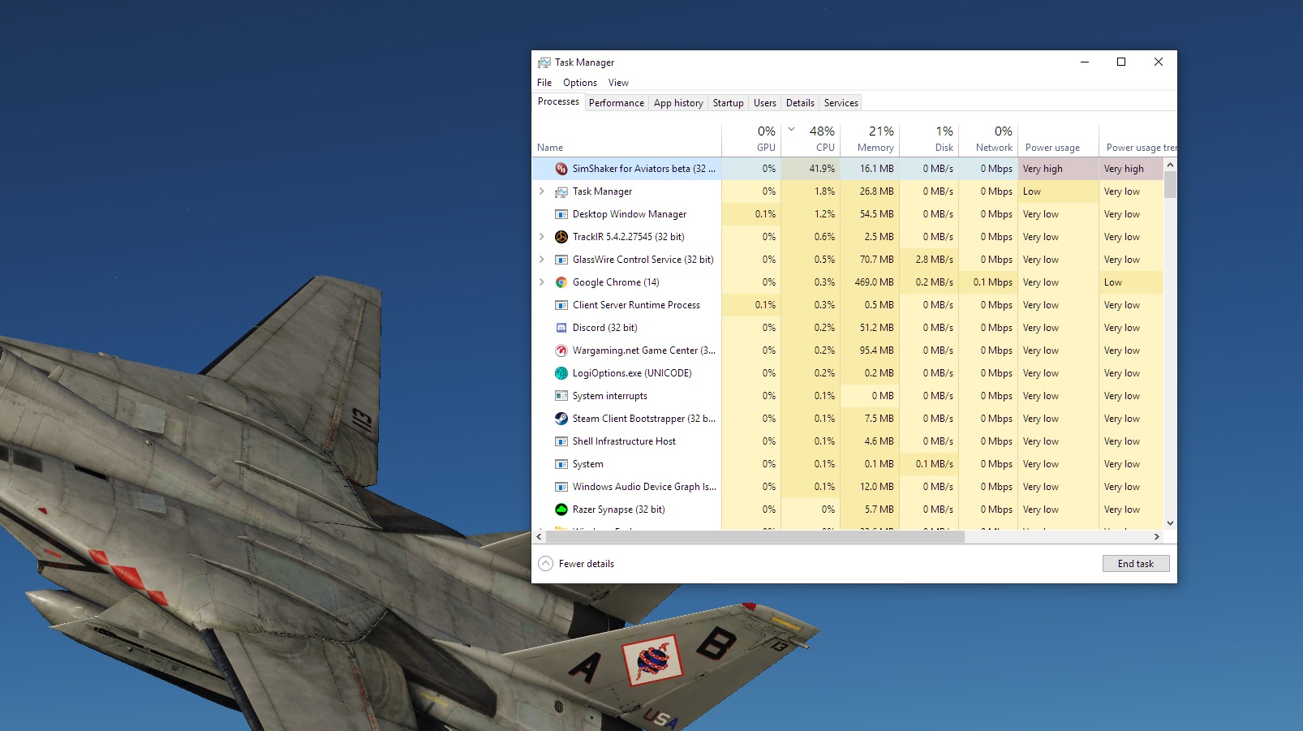This screenshot has height=731, width=1303.
Task: Click the Razer Synapse icon
Action: (x=561, y=510)
